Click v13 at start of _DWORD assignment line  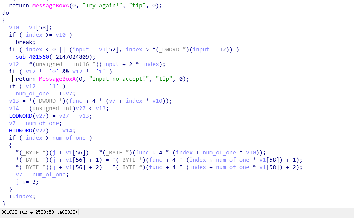tap(14, 101)
